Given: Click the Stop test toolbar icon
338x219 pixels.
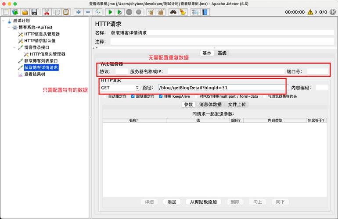Looking at the screenshot, I should coord(129,12).
